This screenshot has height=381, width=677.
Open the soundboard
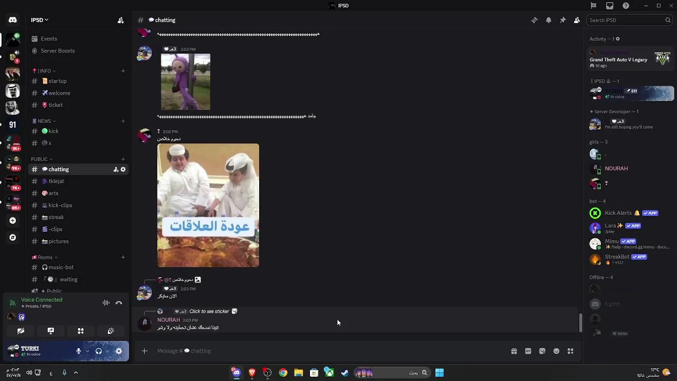click(111, 331)
